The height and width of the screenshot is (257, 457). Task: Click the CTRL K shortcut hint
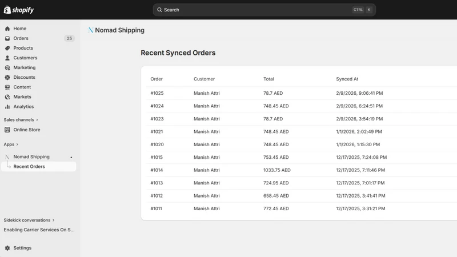click(x=362, y=10)
